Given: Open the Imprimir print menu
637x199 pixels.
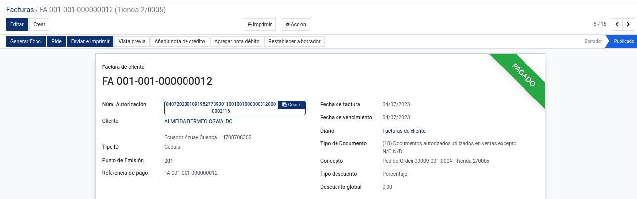Looking at the screenshot, I should (260, 24).
